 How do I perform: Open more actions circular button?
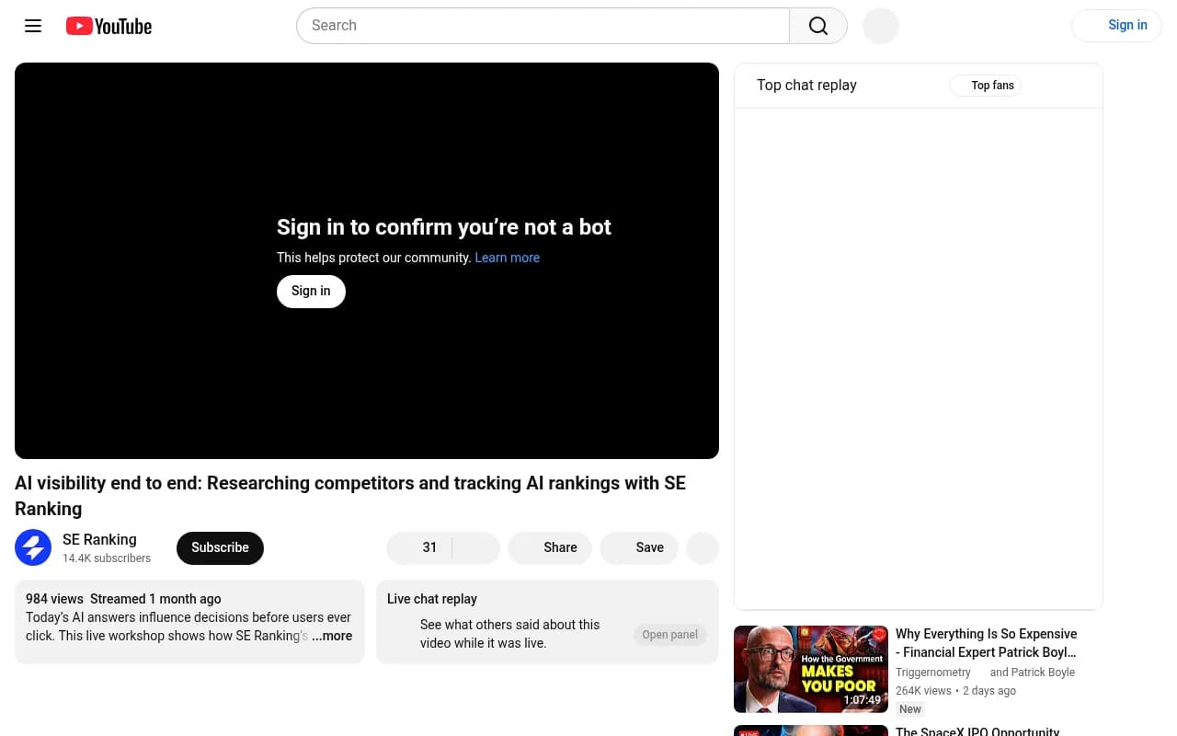tap(703, 547)
